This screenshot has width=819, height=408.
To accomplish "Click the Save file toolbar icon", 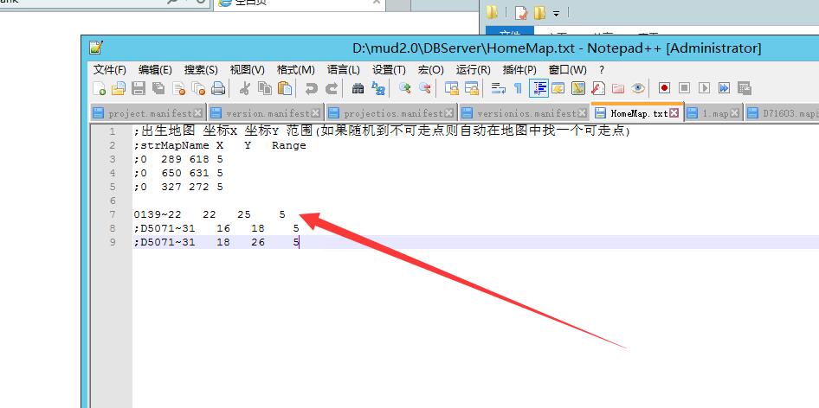I will tap(139, 88).
